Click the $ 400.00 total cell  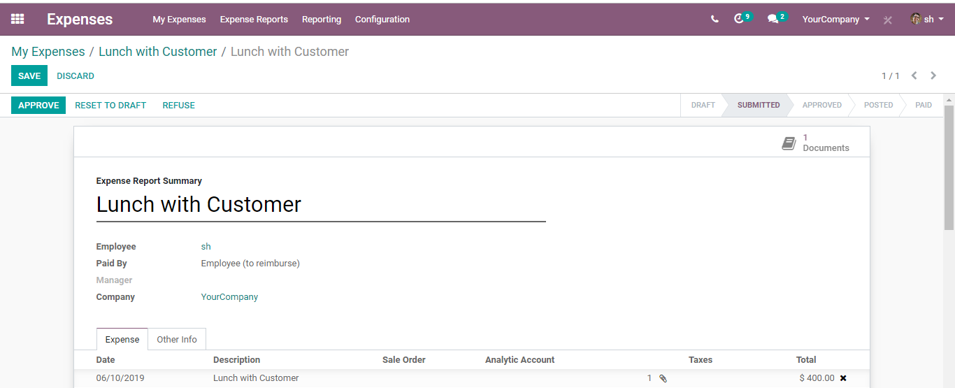pos(817,378)
